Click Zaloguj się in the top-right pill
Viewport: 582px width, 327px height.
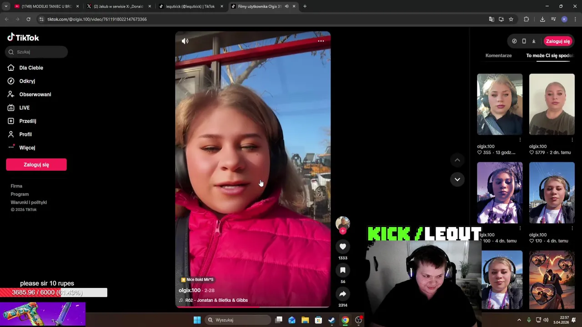click(x=558, y=41)
